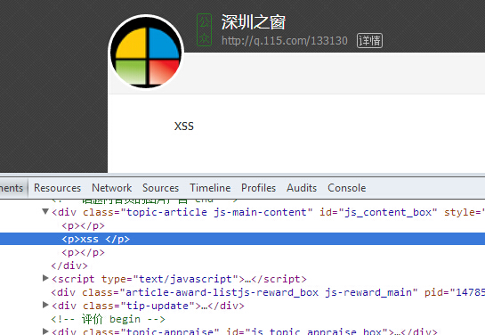Click the 详情 details button
Viewport: 485px width, 335px height.
coord(369,41)
